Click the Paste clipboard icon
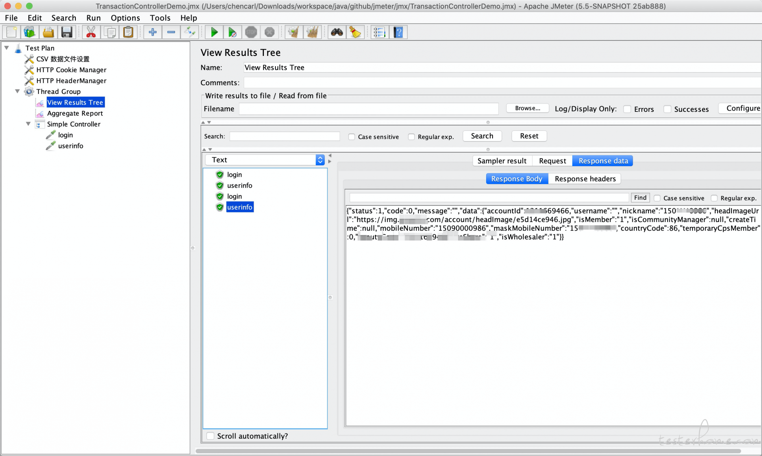Viewport: 762px width, 456px height. click(x=128, y=32)
